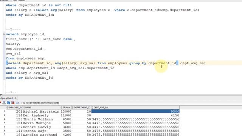Click the lone "avg_sal" column line
The image size is (242, 136).
coord(13,54)
